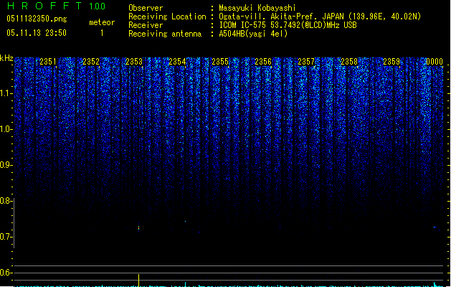Viewport: 451px width, 287px height.
Task: Click the meteor count value 1
Action: click(102, 33)
